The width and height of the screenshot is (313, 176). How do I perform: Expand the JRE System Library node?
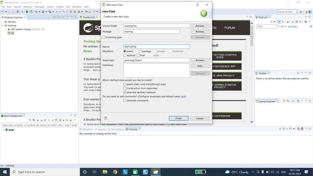[6, 29]
